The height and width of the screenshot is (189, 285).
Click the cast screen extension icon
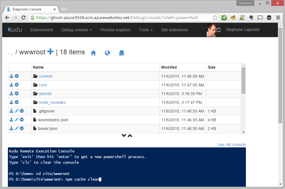pos(260,18)
